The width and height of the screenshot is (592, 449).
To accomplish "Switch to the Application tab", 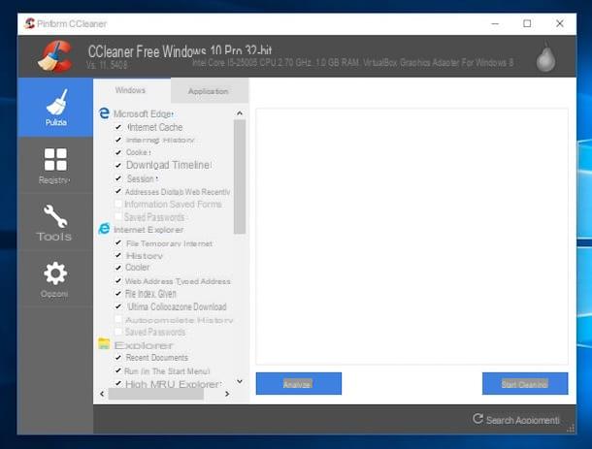I will tap(209, 91).
